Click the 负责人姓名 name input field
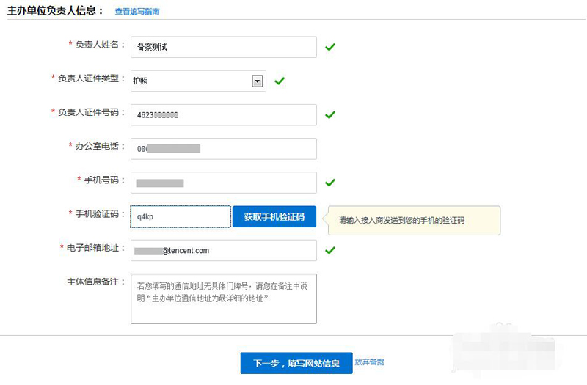 (x=223, y=47)
